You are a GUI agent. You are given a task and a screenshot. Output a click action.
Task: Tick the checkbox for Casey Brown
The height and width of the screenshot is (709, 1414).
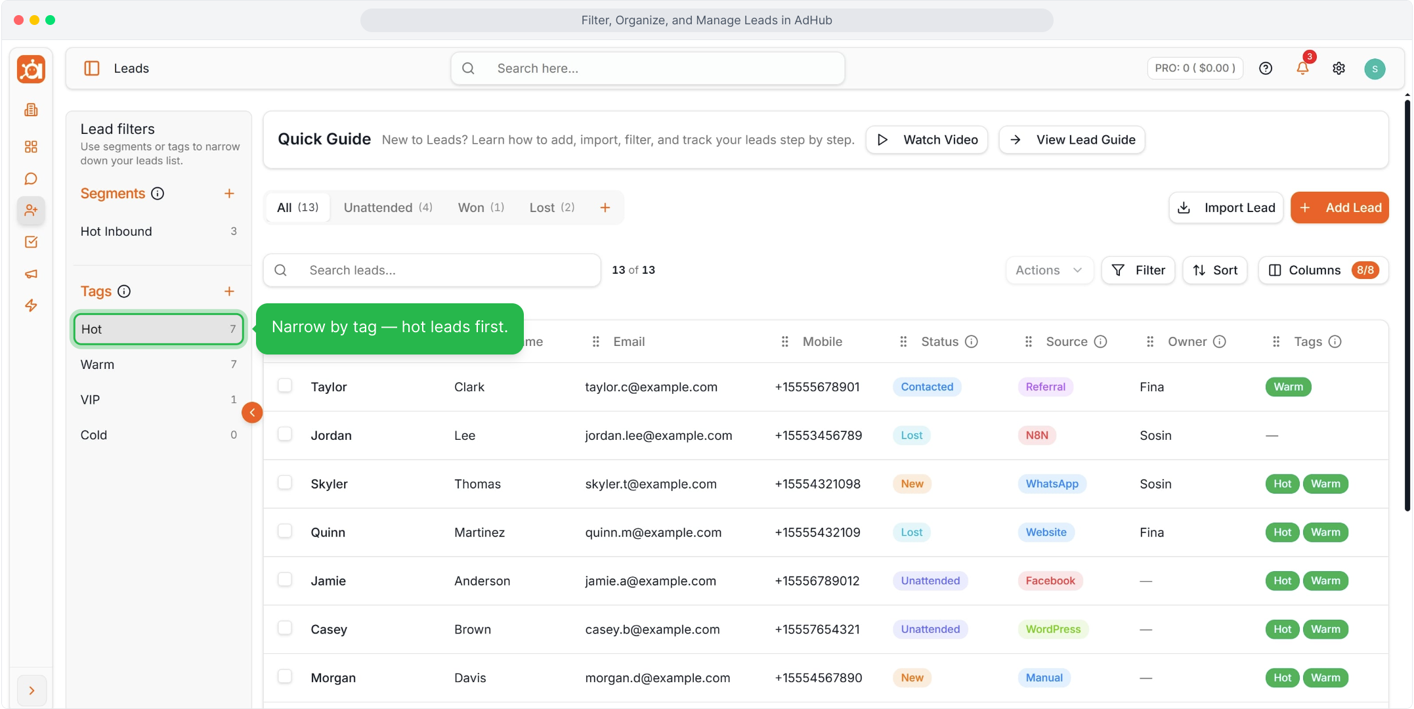tap(285, 628)
